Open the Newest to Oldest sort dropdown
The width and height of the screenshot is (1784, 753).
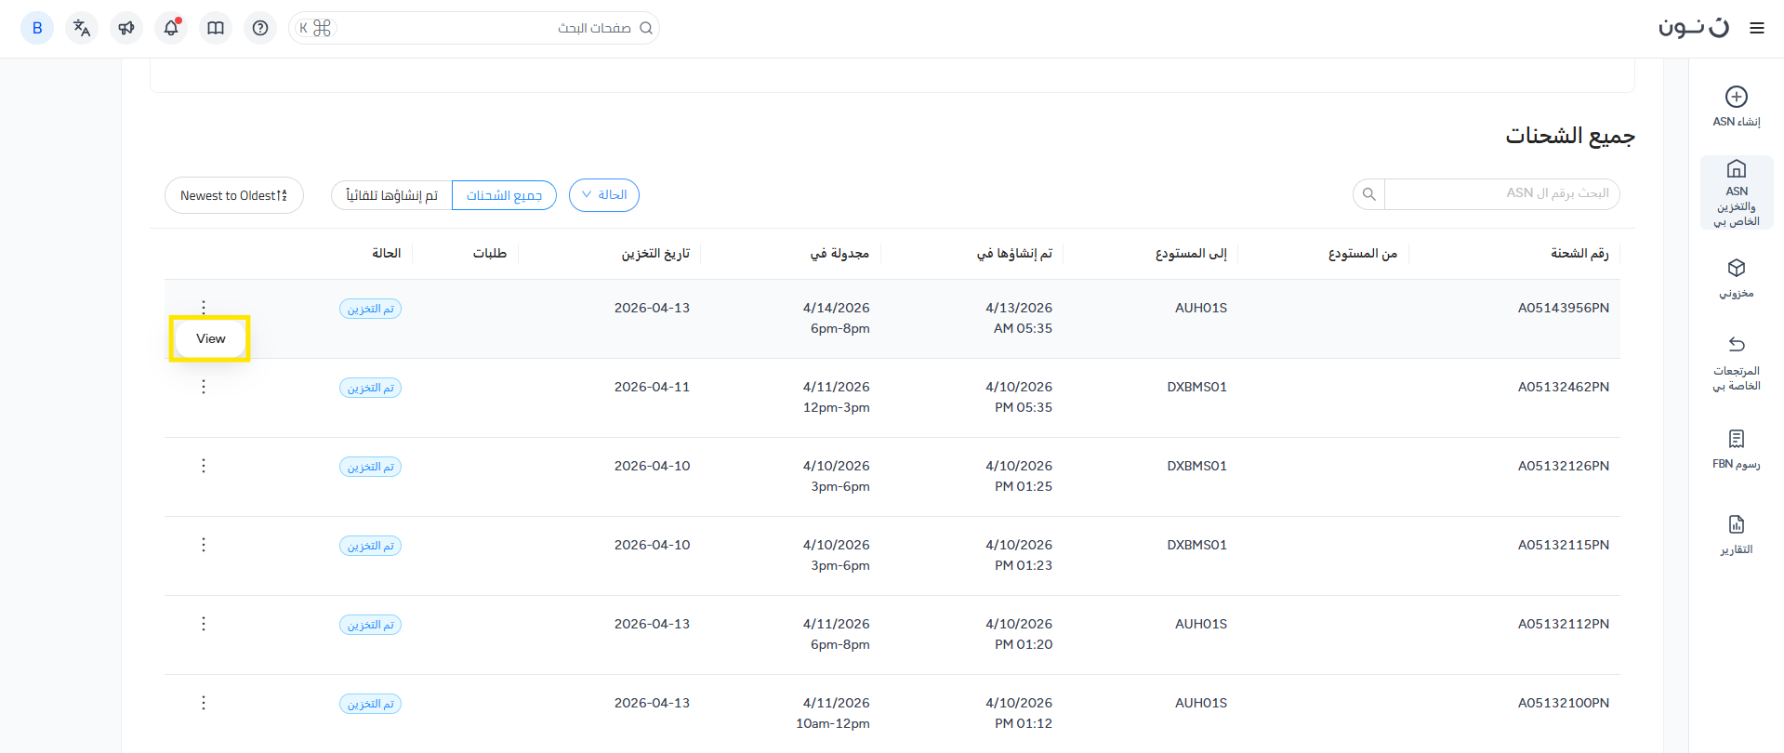[234, 195]
